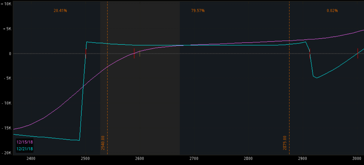Click the 2500 x-axis price label
364x165 pixels.
point(85,159)
